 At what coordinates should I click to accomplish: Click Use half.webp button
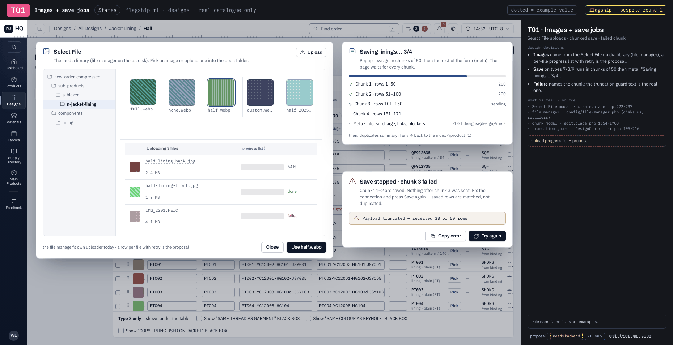(x=306, y=247)
